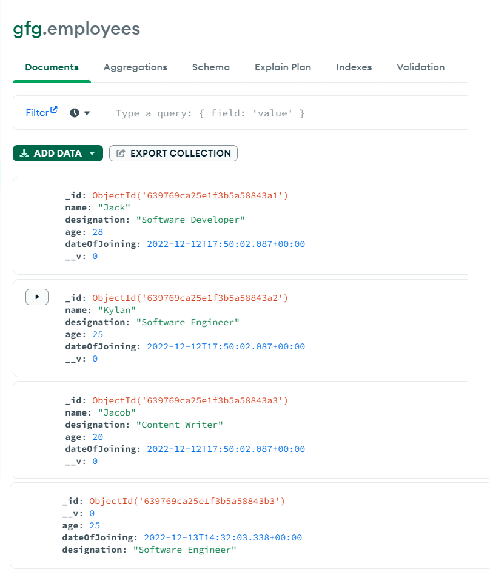
Task: Click the age value in Kylan's document
Action: point(98,334)
